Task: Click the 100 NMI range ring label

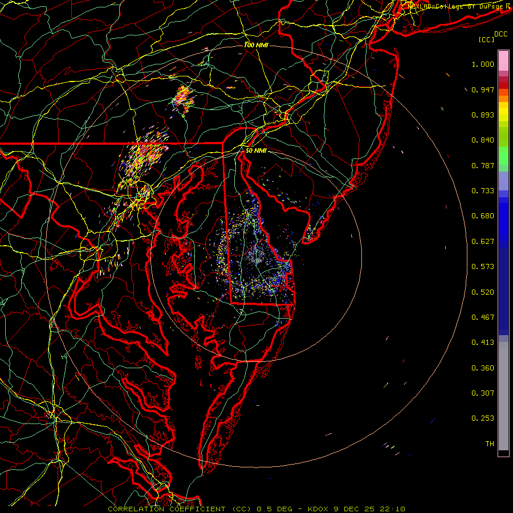Action: [256, 45]
